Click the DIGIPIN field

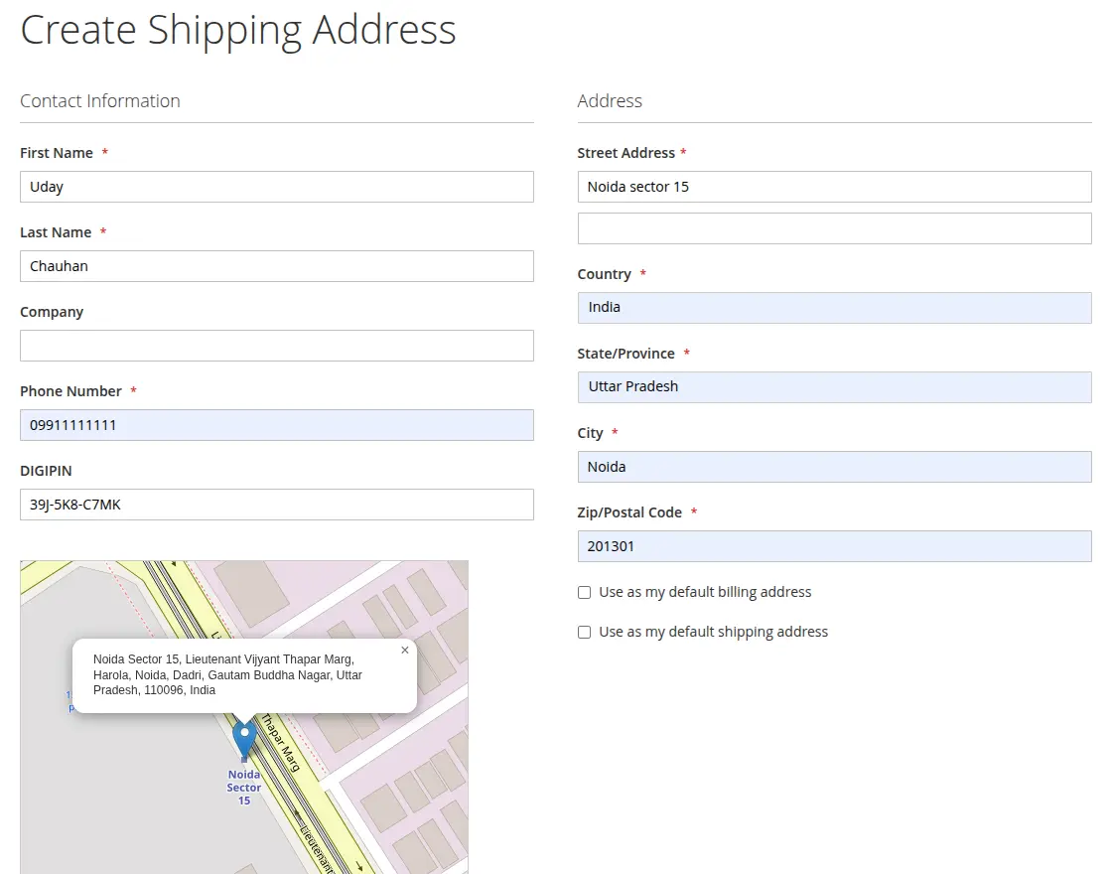pyautogui.click(x=276, y=505)
